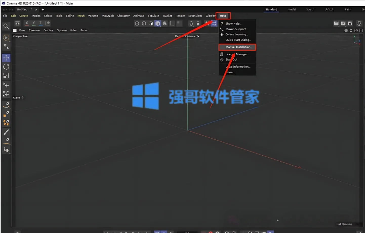Toggle X axis lock
This screenshot has height=233, width=365.
(27, 23)
